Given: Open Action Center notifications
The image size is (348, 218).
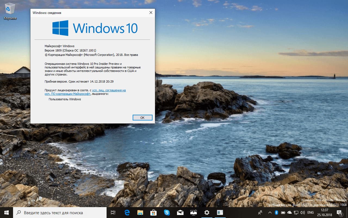Looking at the screenshot, I should pos(339,213).
